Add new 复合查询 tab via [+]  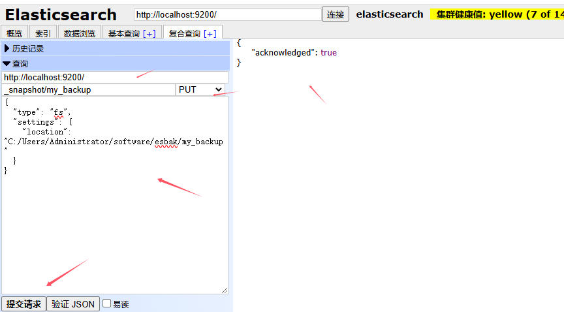pos(210,33)
